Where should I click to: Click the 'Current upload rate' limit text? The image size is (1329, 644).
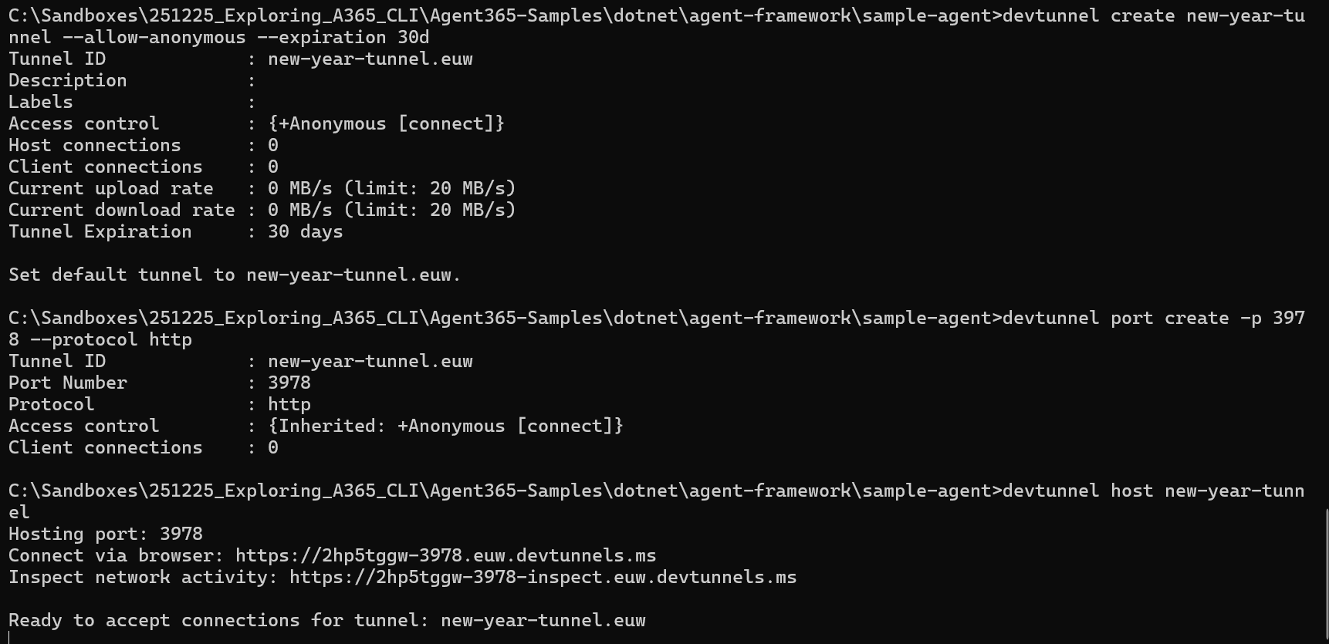pyautogui.click(x=429, y=188)
